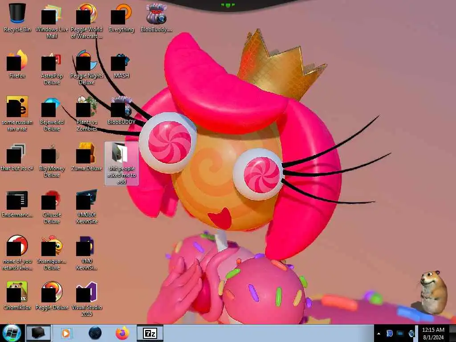
Task: Select the VM0b0t KevinSite icon
Action: [x=87, y=207]
